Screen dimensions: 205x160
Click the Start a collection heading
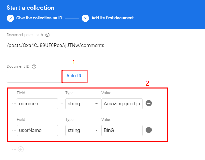(30, 8)
